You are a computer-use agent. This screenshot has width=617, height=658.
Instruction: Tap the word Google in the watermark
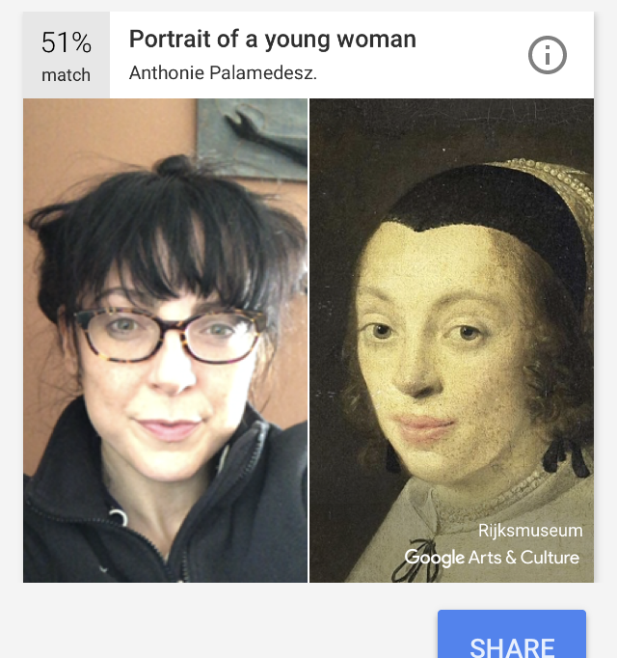tap(434, 558)
